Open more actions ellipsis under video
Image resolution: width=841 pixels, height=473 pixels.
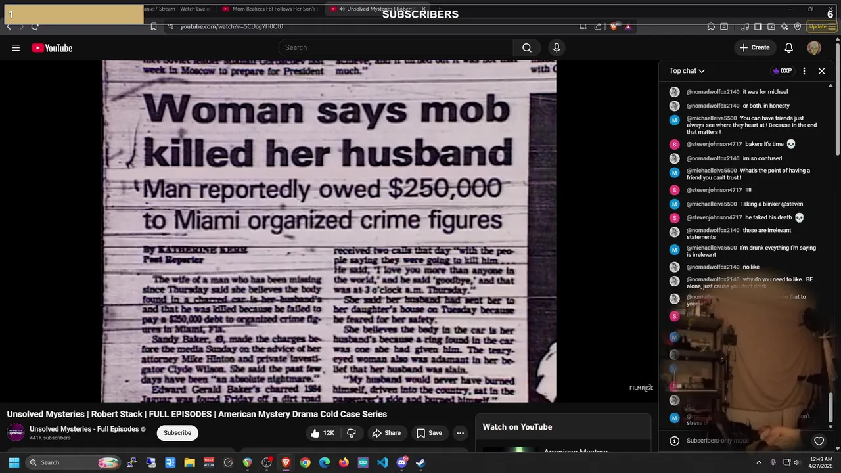click(460, 433)
